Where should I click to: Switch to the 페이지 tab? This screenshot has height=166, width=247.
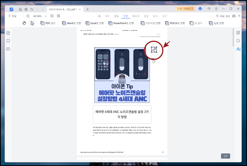pos(136,16)
